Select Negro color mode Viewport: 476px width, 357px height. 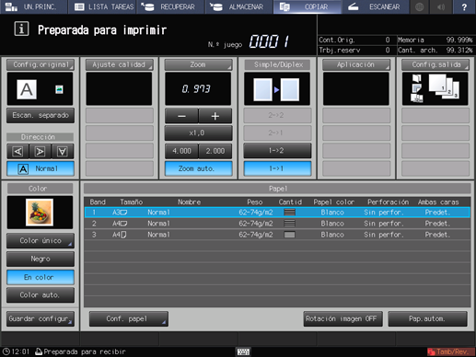41,259
